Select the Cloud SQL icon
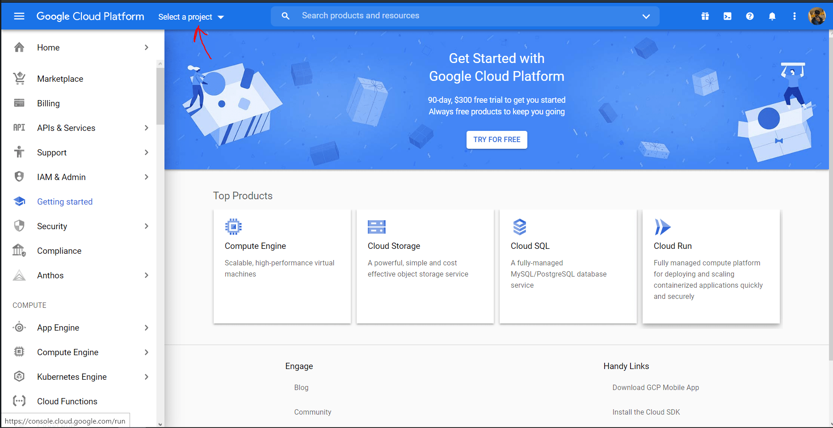The image size is (833, 428). pyautogui.click(x=520, y=227)
